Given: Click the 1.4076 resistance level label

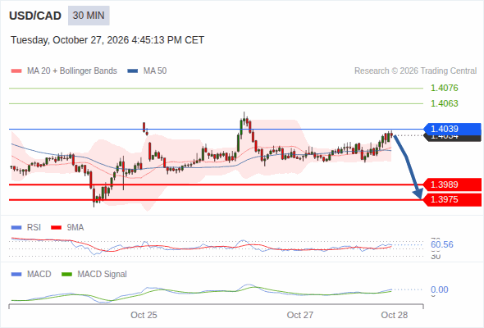Looking at the screenshot, I should point(444,88).
